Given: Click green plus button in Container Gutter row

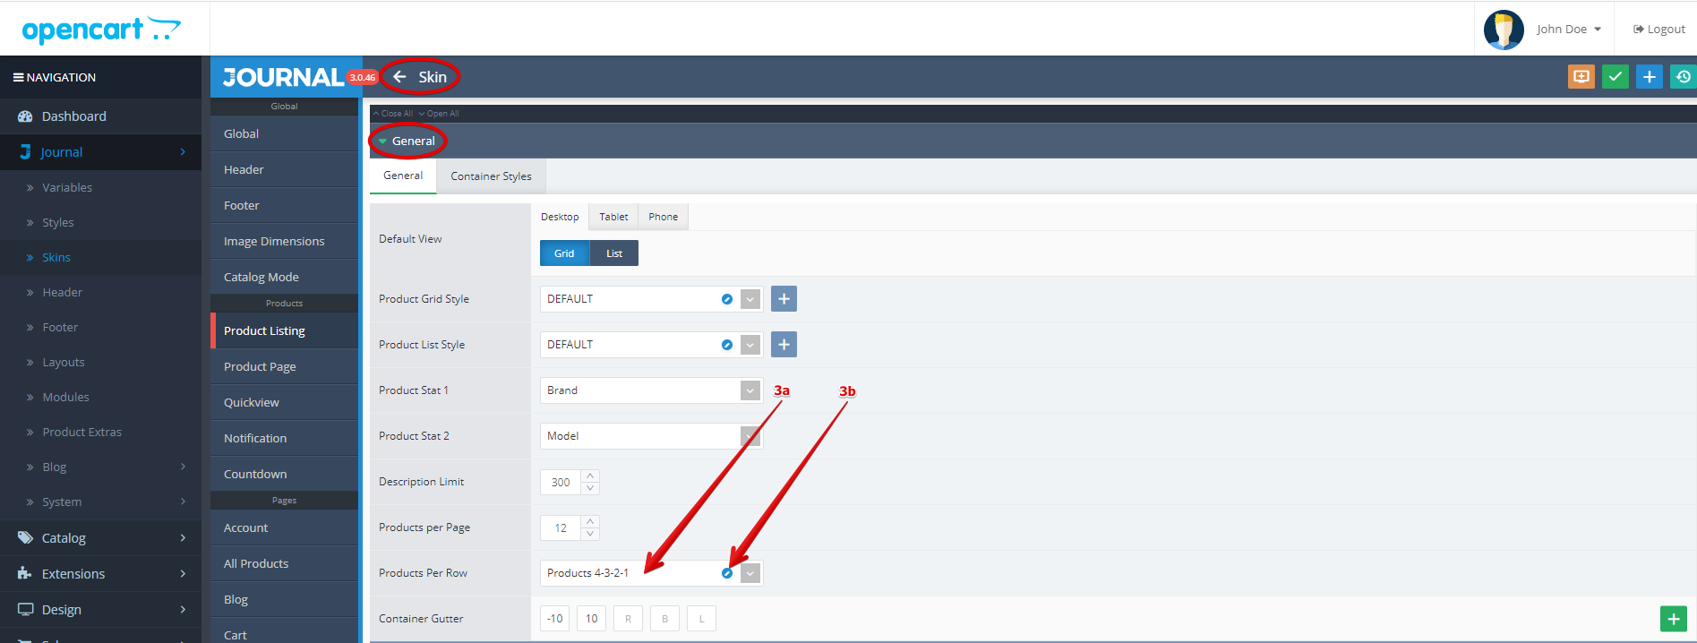Looking at the screenshot, I should [1674, 619].
